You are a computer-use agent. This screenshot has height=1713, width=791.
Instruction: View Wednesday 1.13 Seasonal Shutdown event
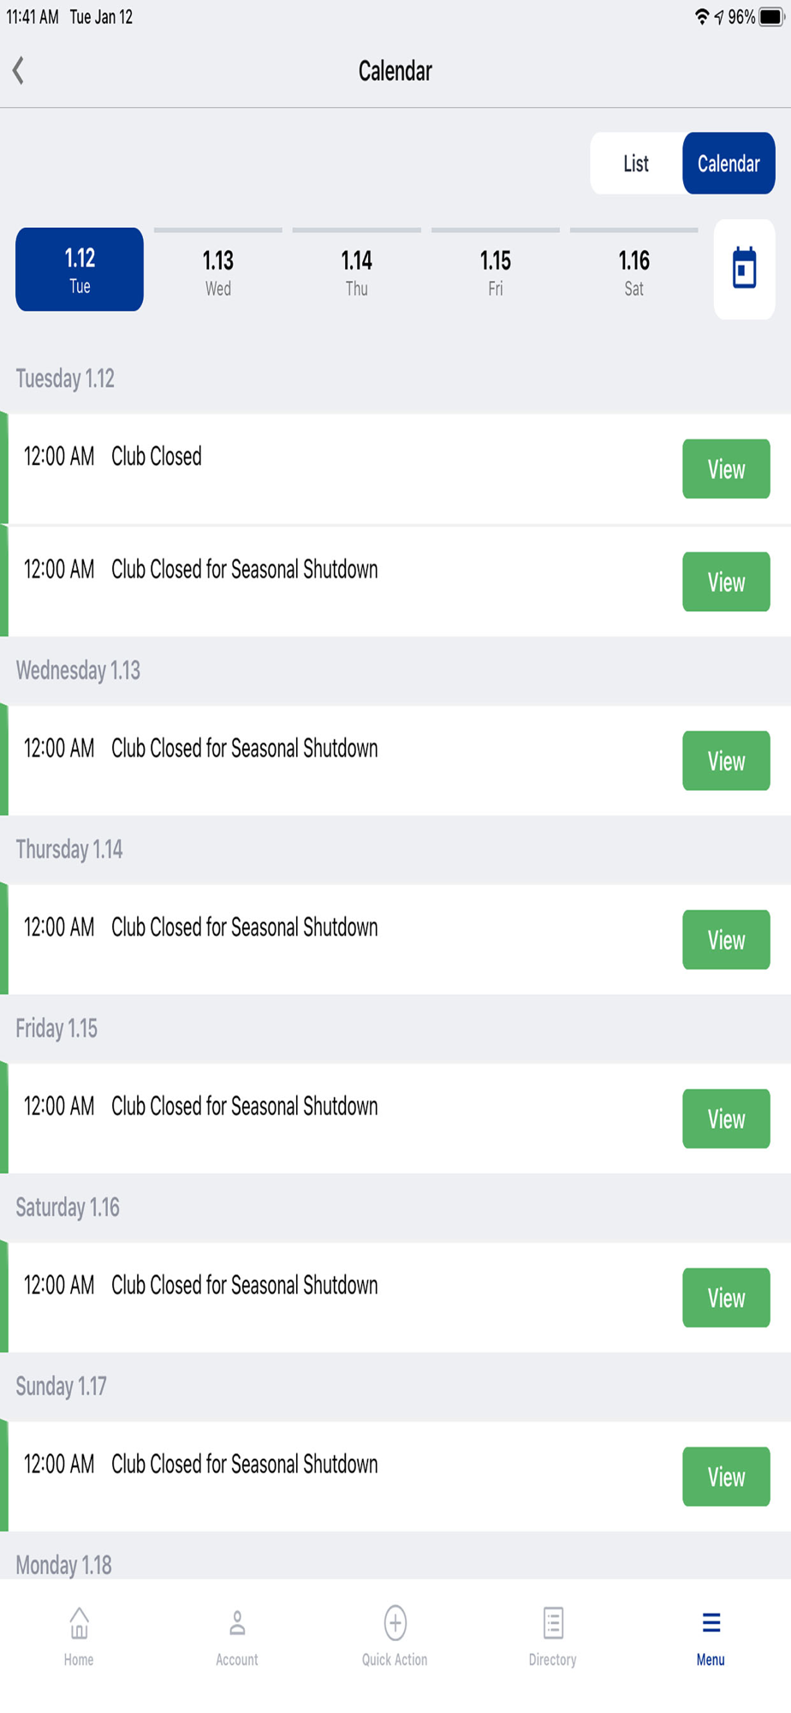point(726,761)
